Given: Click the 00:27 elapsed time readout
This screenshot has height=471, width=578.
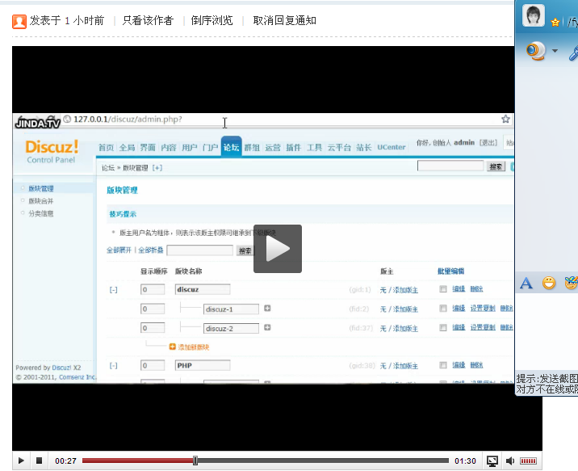Looking at the screenshot, I should [65, 460].
